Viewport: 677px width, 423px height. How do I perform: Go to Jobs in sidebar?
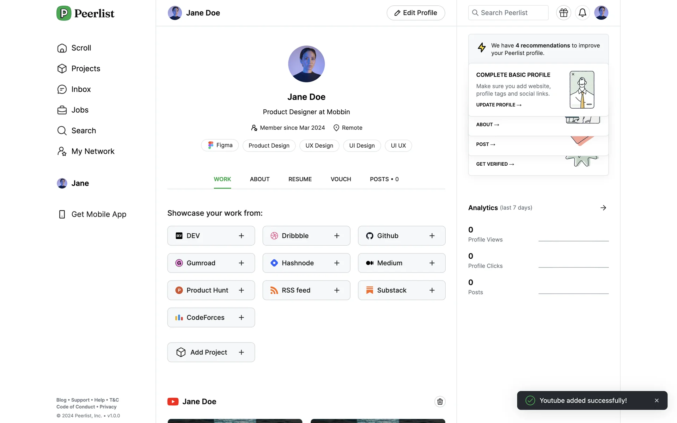tap(80, 110)
